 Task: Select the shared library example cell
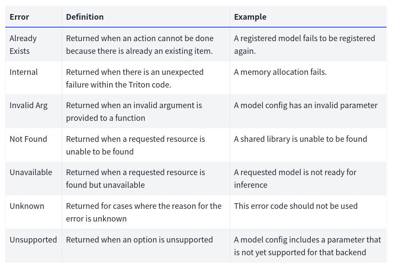300,139
